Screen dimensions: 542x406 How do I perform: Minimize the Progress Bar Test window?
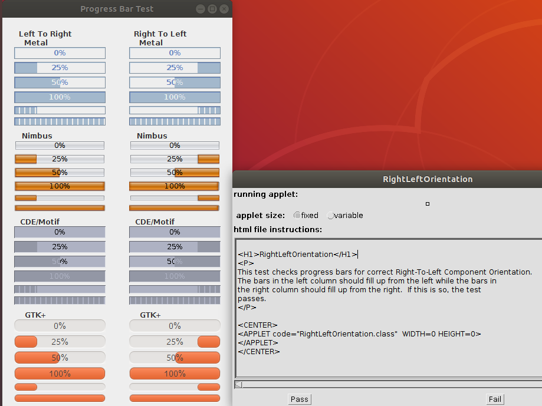(x=201, y=9)
